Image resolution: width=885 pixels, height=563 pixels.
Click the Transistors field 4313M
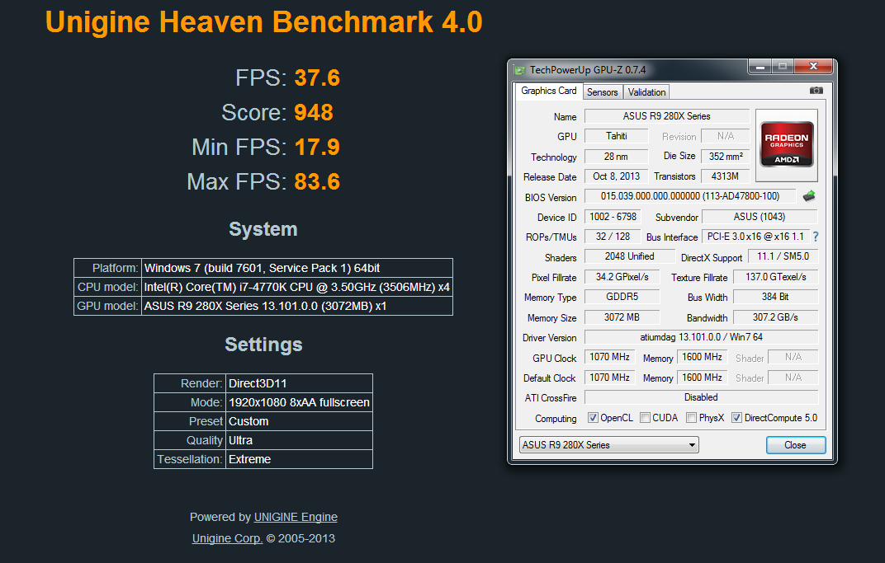point(726,176)
